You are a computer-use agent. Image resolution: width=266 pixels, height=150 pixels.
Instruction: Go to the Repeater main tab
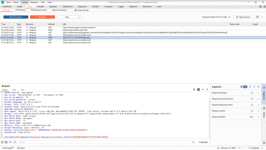(53, 6)
